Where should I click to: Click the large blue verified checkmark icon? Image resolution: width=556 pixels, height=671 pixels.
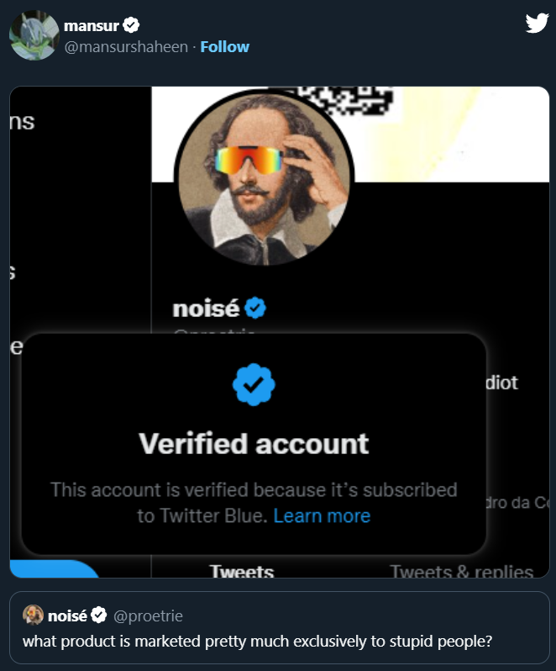coord(254,384)
